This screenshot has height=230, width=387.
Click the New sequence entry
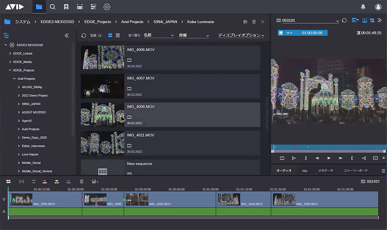point(139,164)
